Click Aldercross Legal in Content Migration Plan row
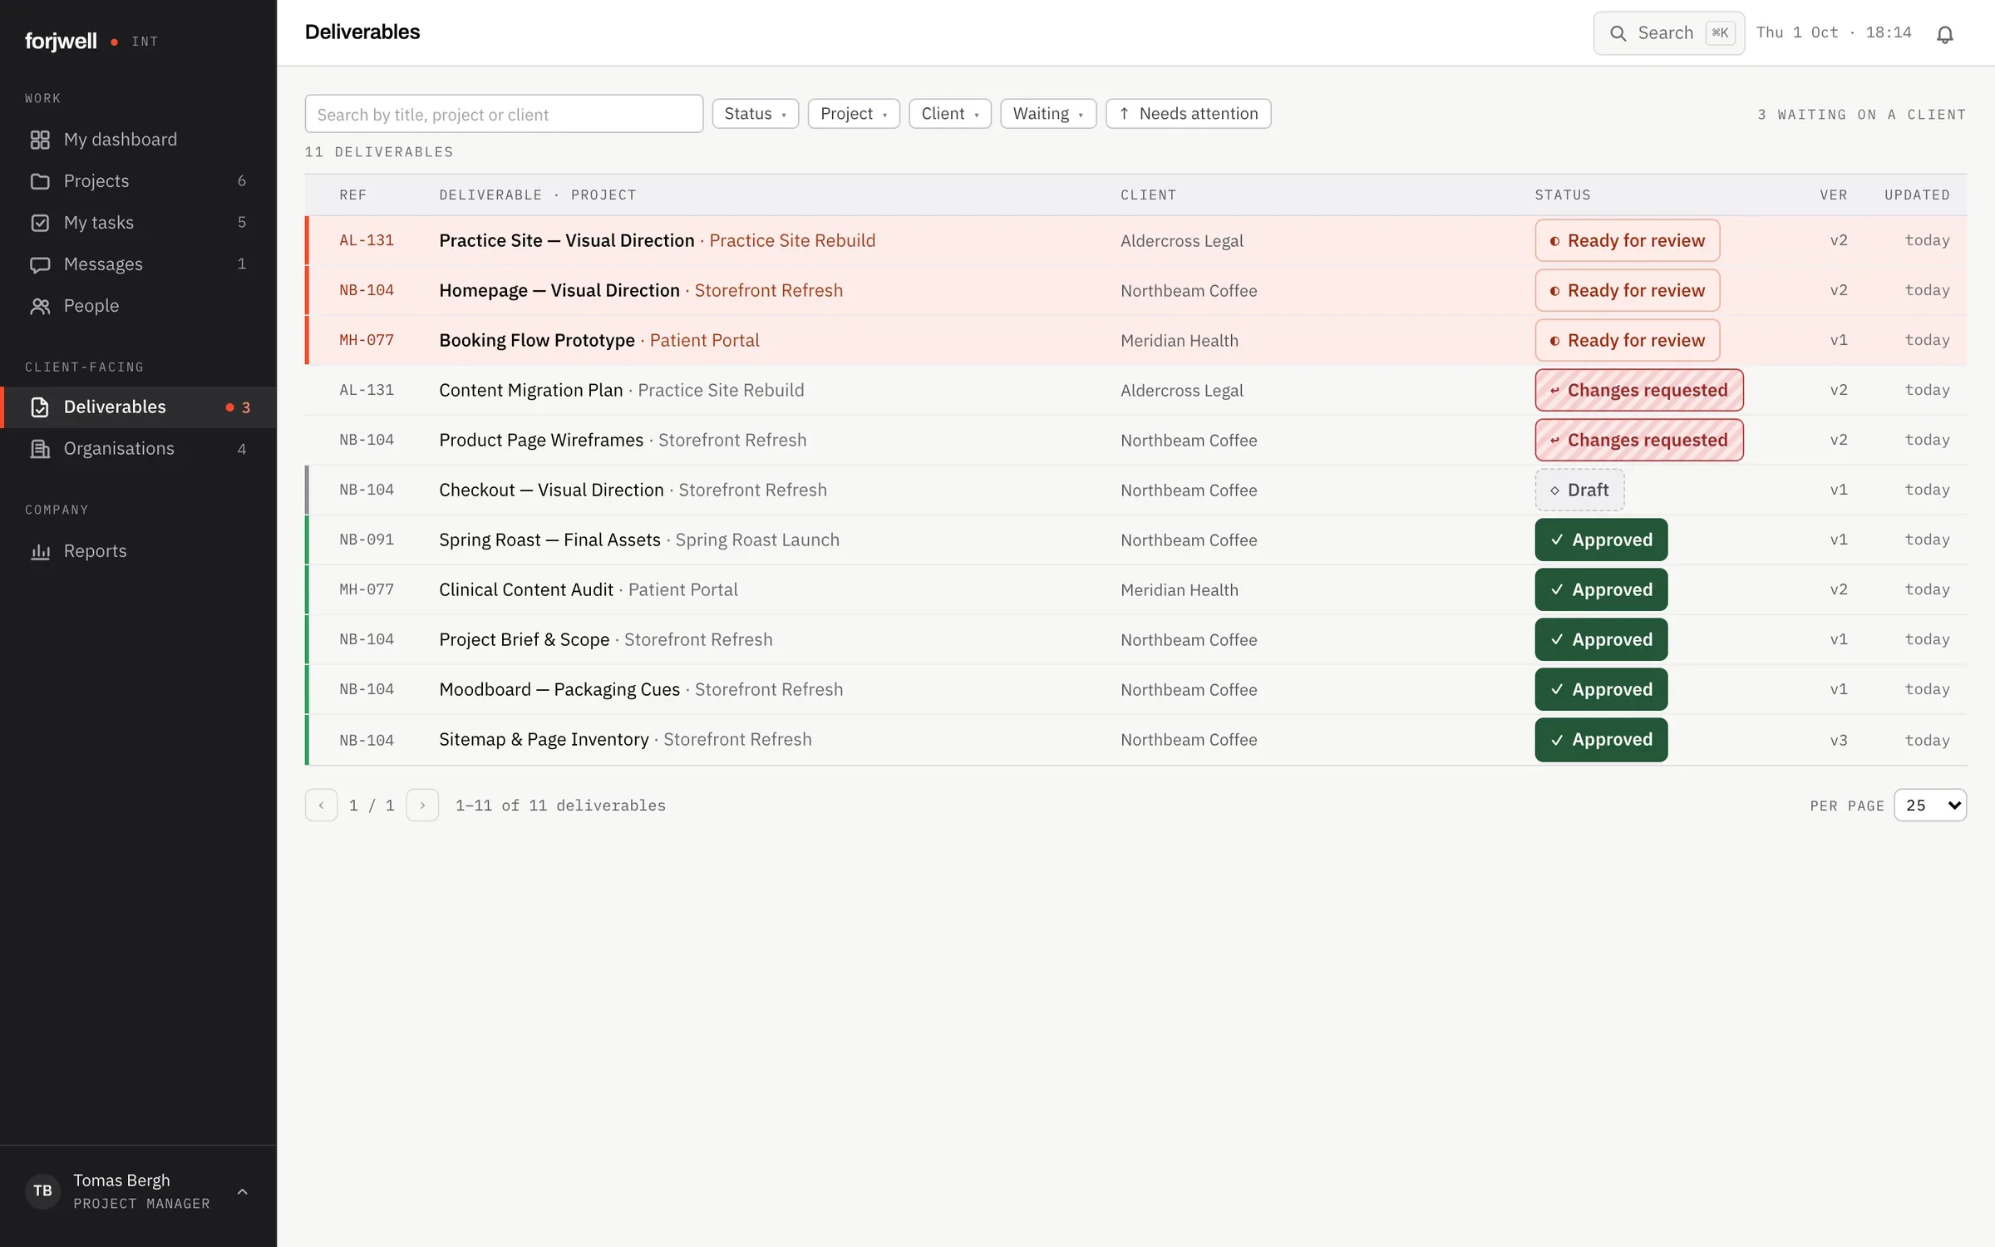 tap(1181, 390)
